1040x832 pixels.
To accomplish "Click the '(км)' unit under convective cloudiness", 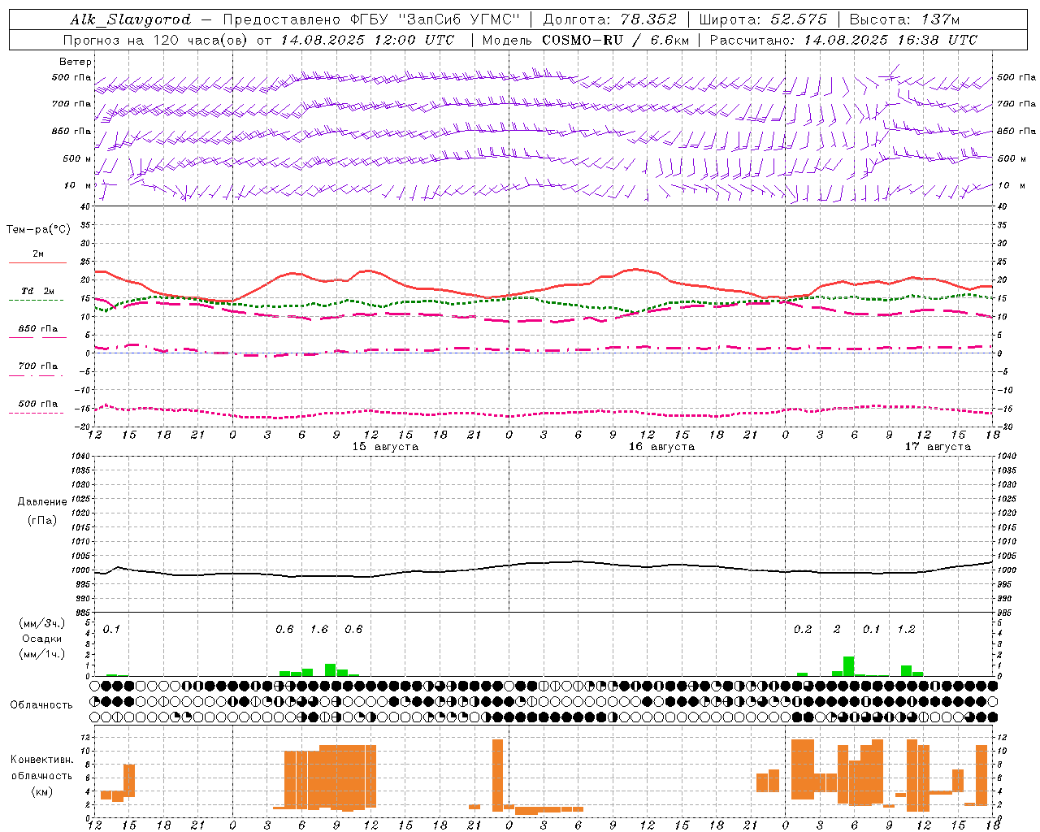I will pyautogui.click(x=42, y=791).
